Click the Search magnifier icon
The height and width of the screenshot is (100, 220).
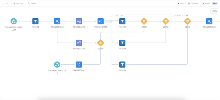[x=29, y=4]
